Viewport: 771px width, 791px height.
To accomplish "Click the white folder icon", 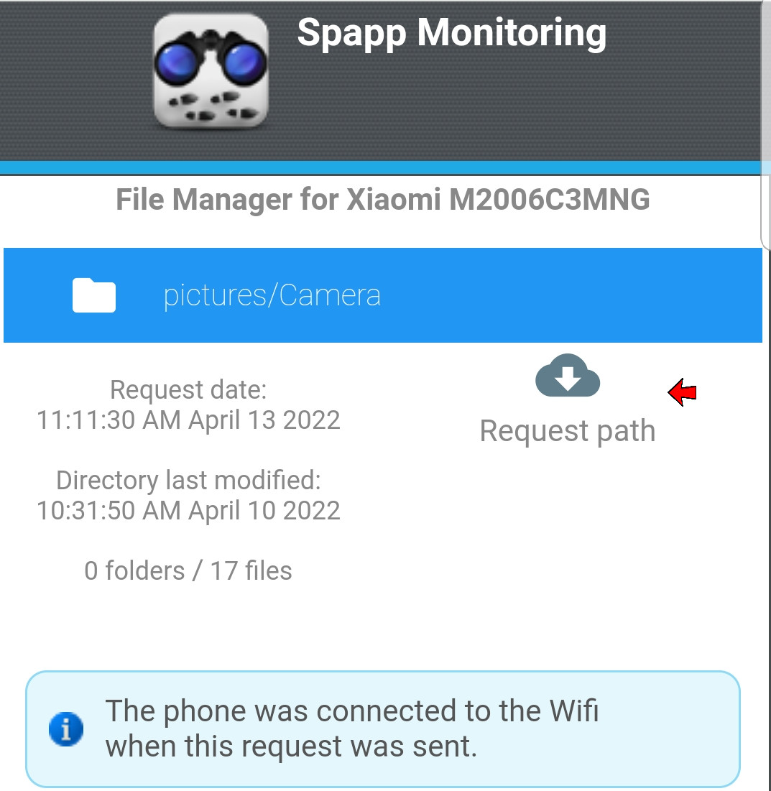I will (94, 295).
